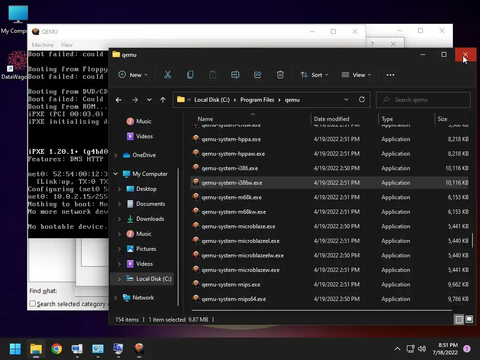Viewport: 480px width, 360px height.
Task: Select Desktop in navigation pane
Action: 146,189
